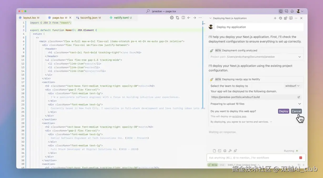
Task: Open the SWE-1 model selector
Action: click(x=243, y=165)
